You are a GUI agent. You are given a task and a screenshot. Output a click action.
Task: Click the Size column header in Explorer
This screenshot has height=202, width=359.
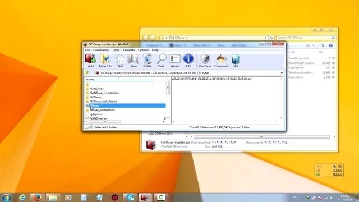(321, 52)
